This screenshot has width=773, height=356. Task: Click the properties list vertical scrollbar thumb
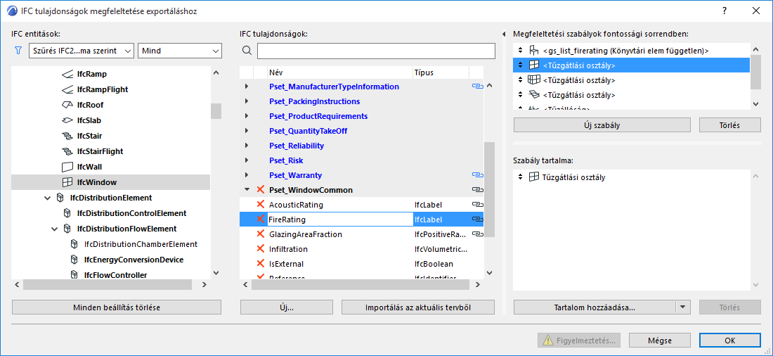coord(489,190)
